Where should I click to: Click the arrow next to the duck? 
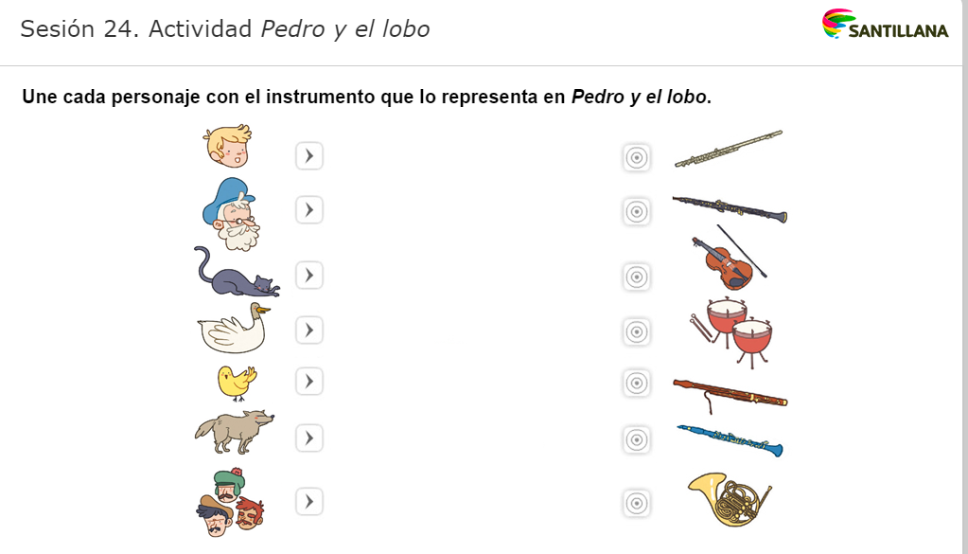click(309, 330)
